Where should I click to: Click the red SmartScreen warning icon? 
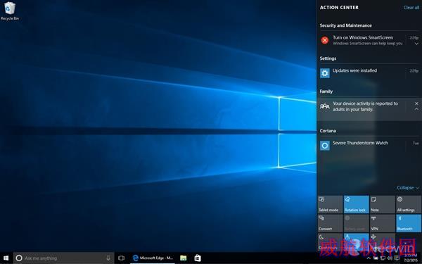[x=325, y=40]
